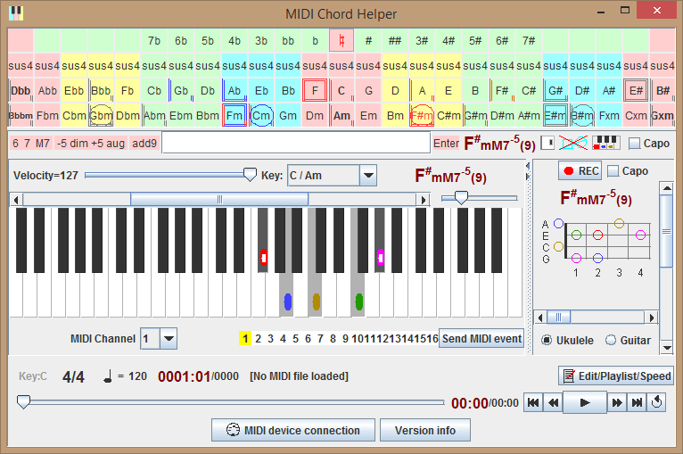The image size is (683, 454).
Task: Click the gold note marker on the white key
Action: (x=317, y=301)
